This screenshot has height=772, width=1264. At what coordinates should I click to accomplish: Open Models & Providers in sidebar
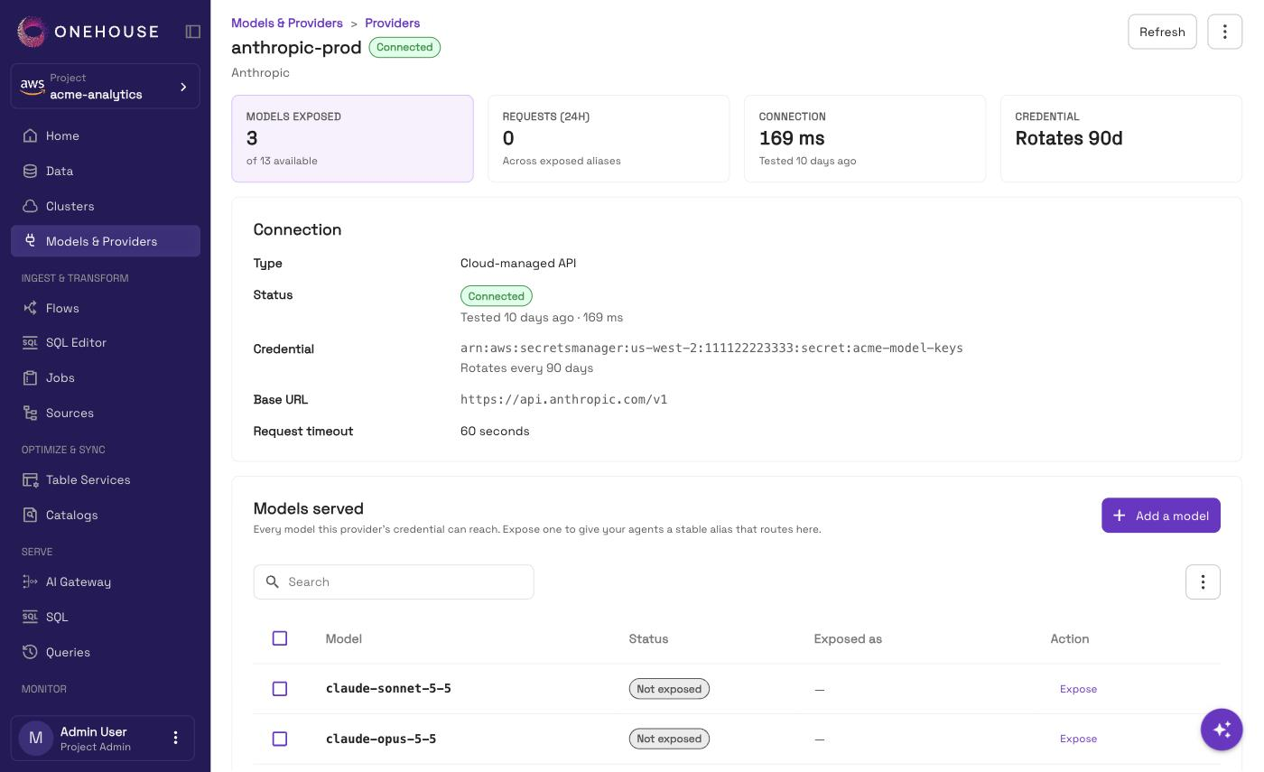click(x=106, y=241)
